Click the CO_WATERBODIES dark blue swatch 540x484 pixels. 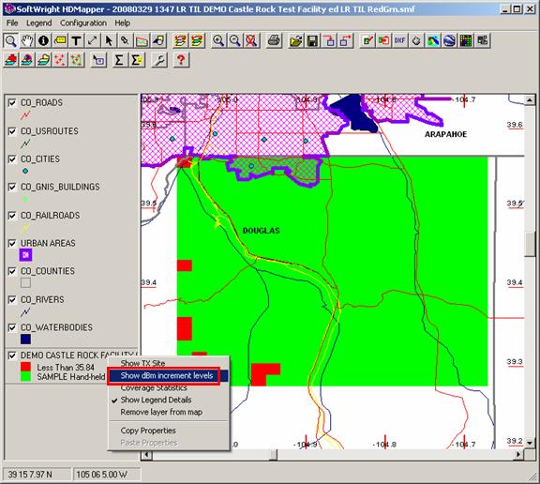pyautogui.click(x=26, y=340)
